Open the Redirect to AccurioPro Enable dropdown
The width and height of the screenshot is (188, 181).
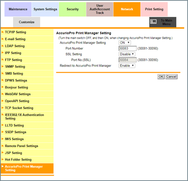[127, 66]
